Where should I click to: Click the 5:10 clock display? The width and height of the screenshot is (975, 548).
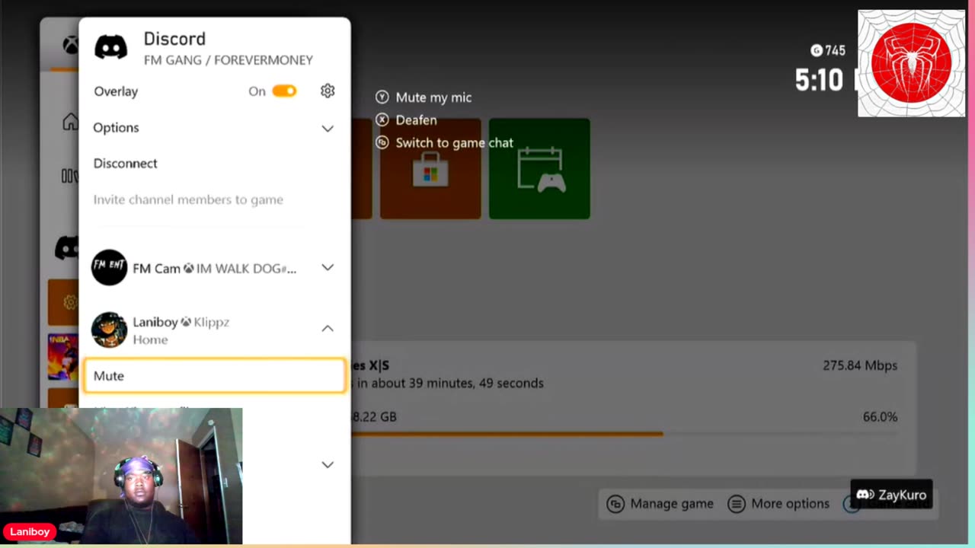(819, 79)
